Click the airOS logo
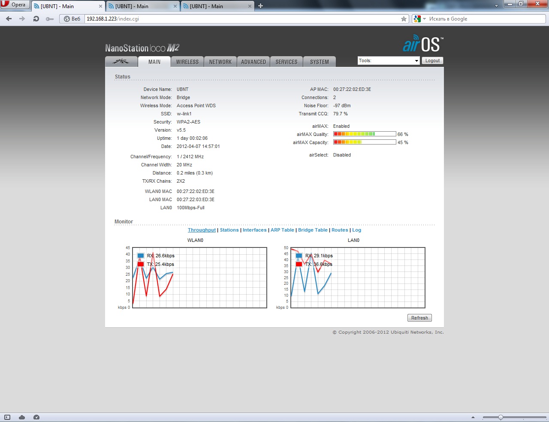Viewport: 549px width, 422px height. coord(423,44)
